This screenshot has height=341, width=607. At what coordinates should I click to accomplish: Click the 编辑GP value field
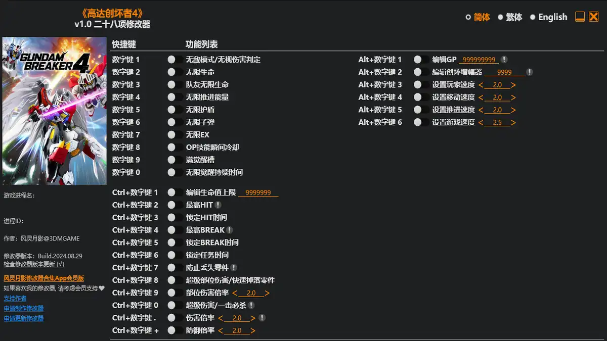479,59
